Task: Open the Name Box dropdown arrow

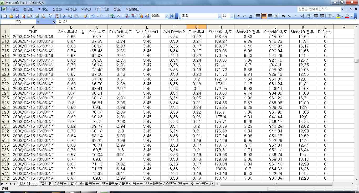Action: click(38, 22)
